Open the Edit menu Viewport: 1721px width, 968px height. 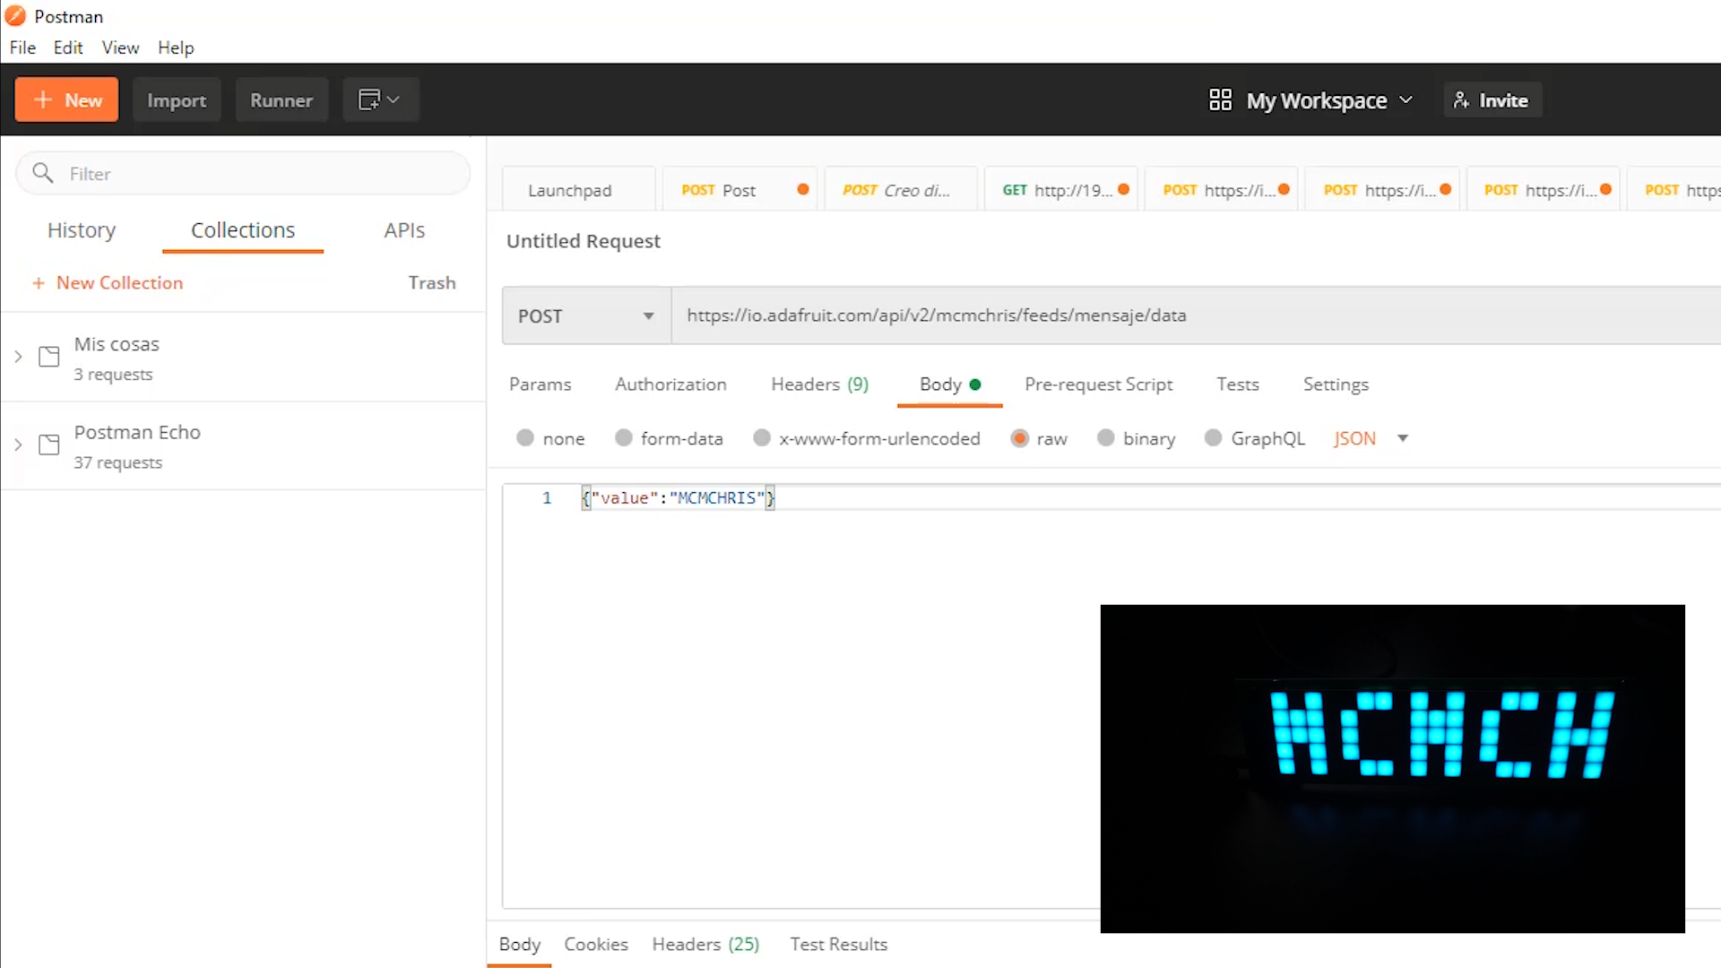coord(68,48)
